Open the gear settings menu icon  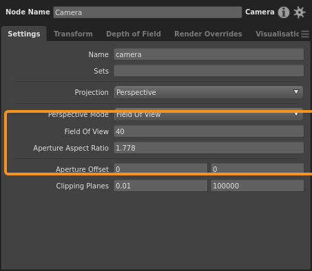click(300, 12)
